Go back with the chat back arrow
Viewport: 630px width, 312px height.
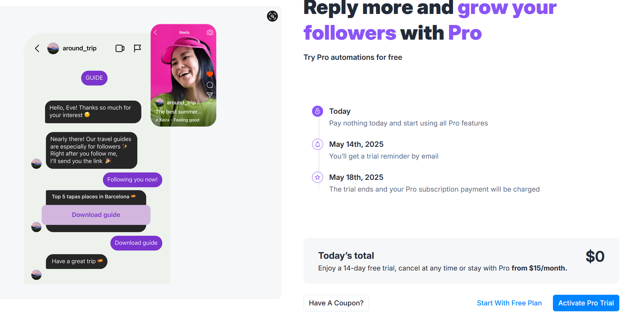[x=37, y=48]
